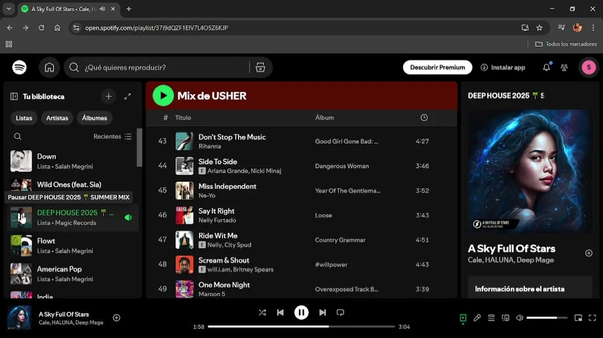Filter library by Artistas

tap(57, 118)
